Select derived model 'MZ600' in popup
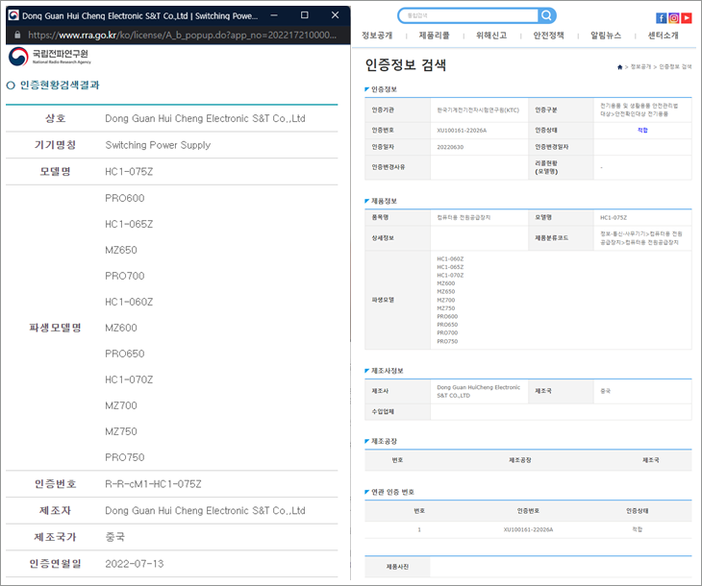The width and height of the screenshot is (702, 586). 121,328
